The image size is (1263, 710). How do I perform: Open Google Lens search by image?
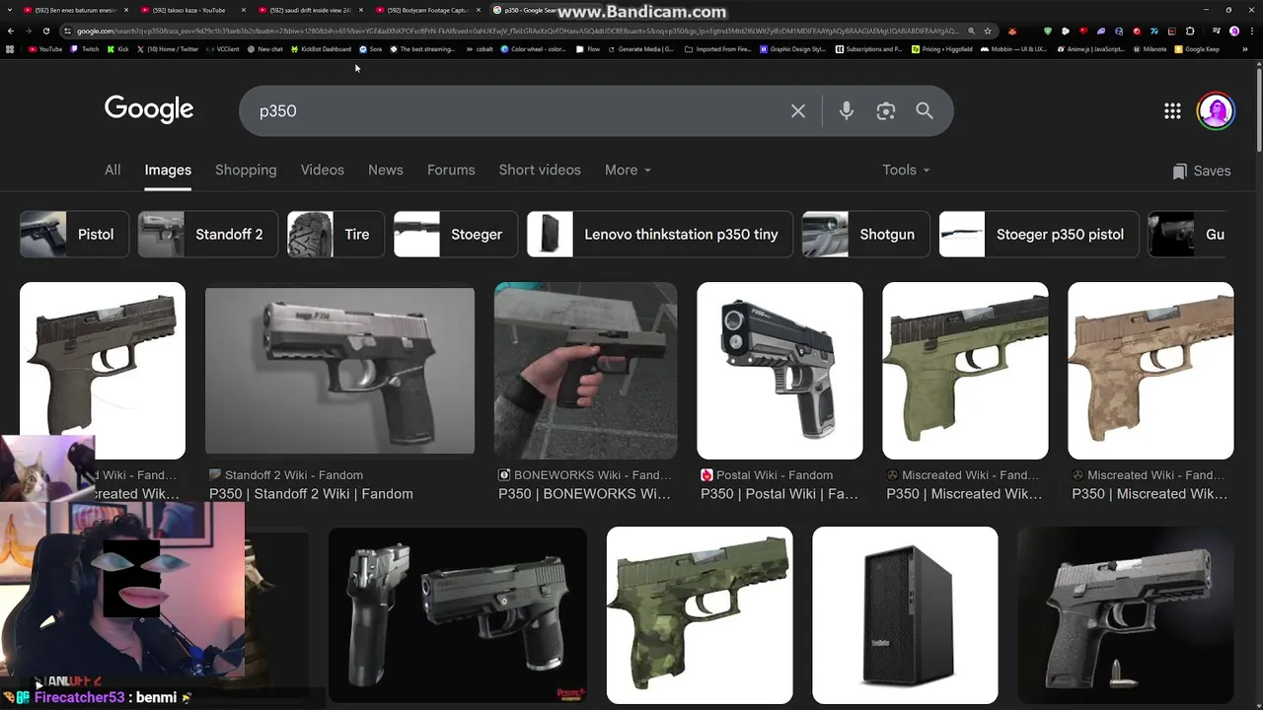pyautogui.click(x=886, y=111)
